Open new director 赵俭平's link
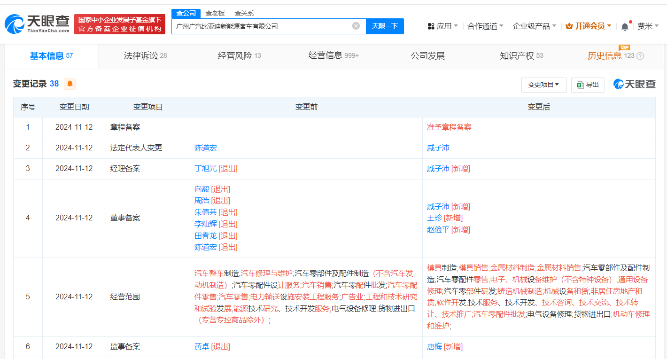This screenshot has width=667, height=359. click(x=438, y=230)
